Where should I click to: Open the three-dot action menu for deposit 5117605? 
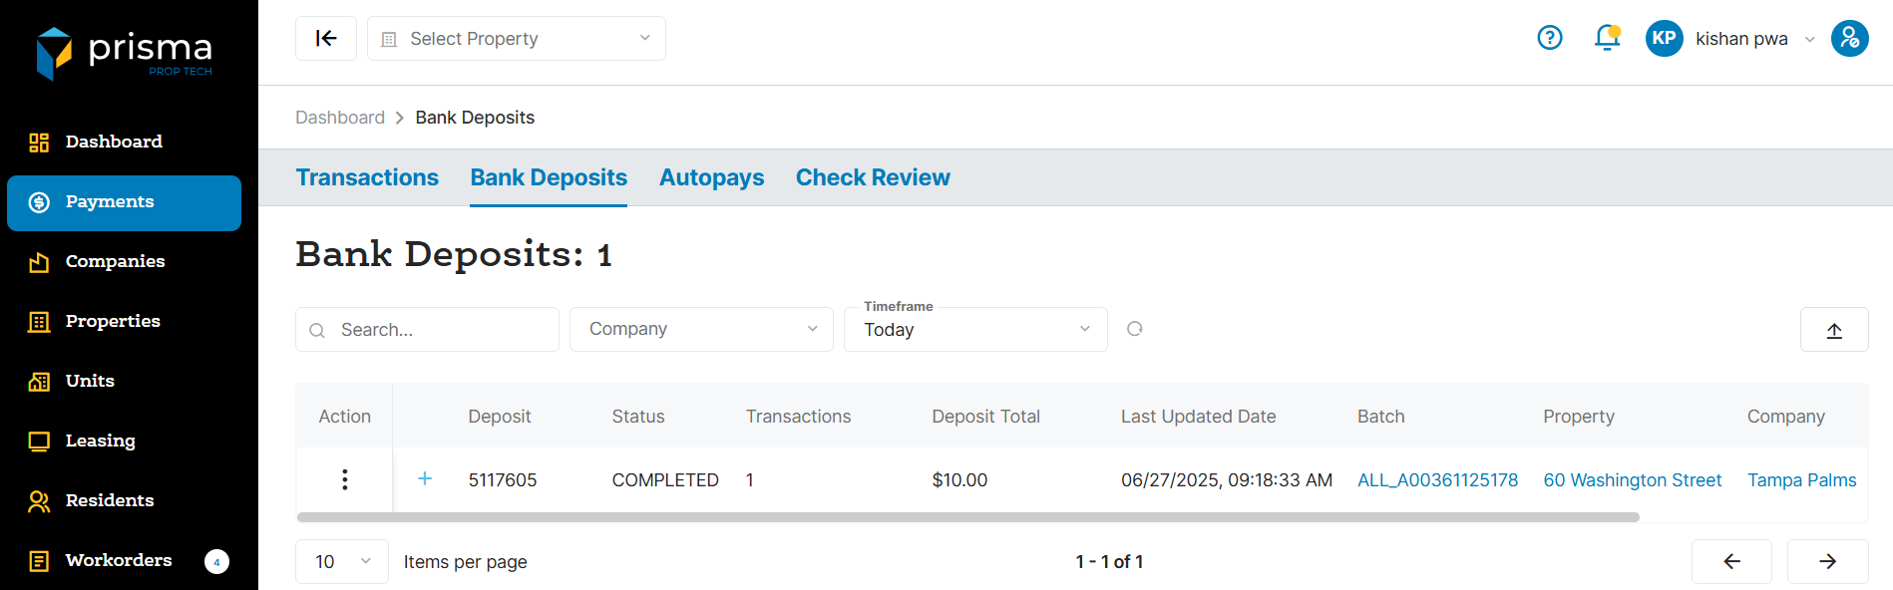345,479
